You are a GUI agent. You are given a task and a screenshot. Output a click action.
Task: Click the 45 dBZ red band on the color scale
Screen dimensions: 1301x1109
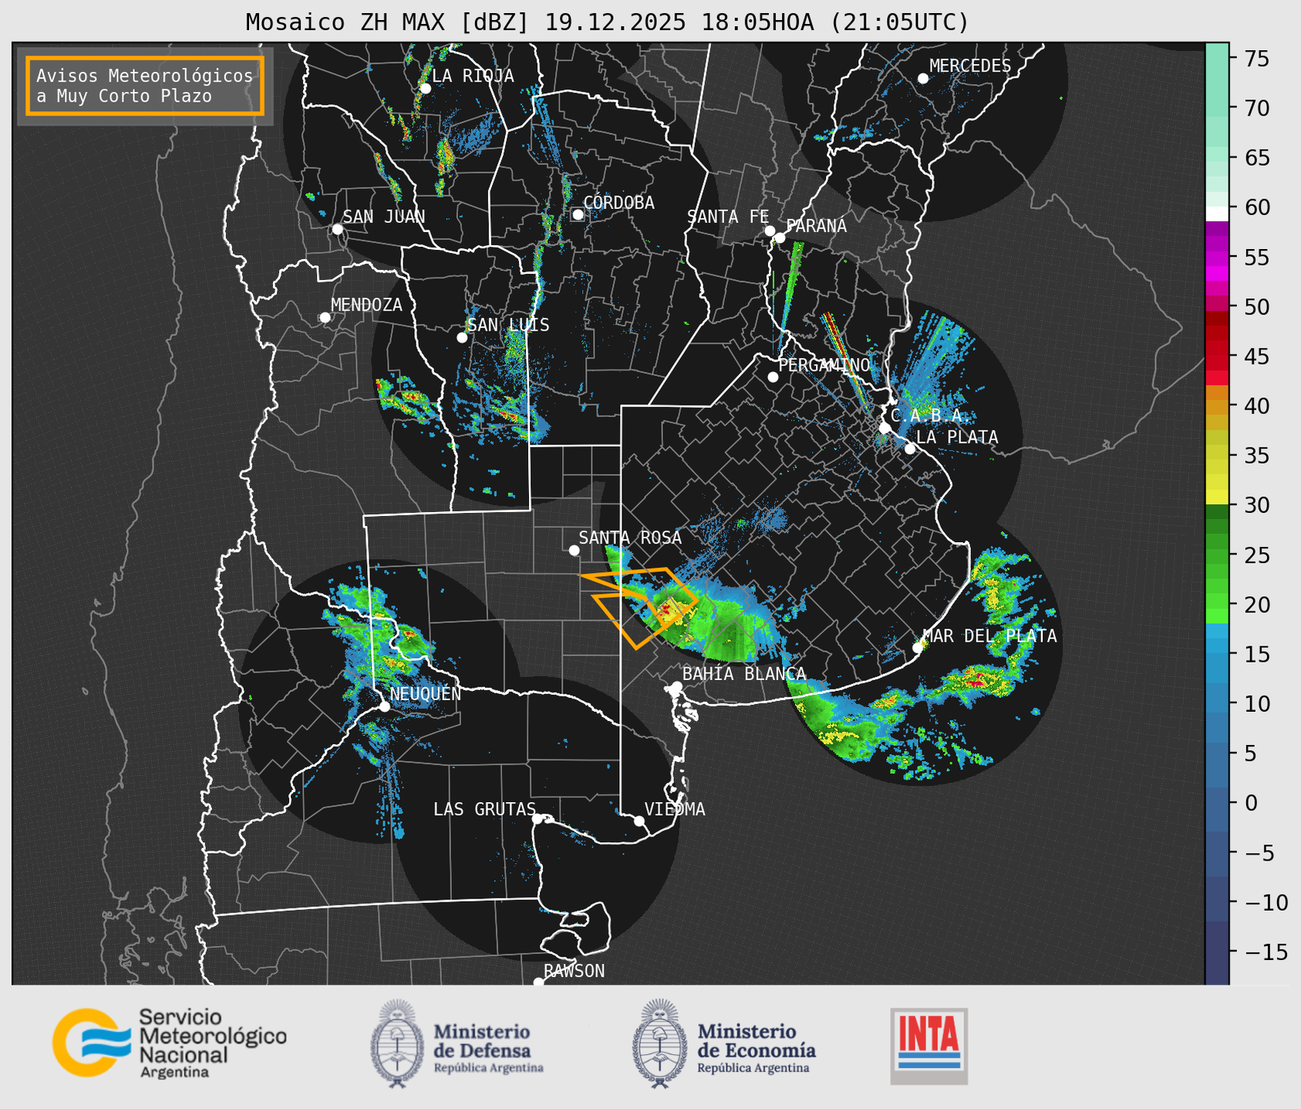(1217, 356)
